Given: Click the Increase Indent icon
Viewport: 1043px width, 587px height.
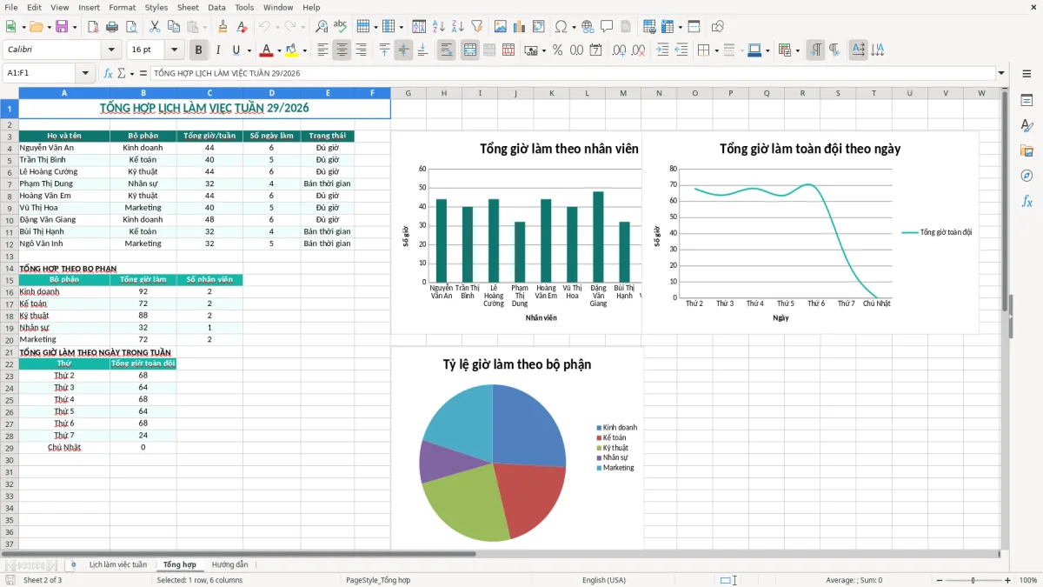Looking at the screenshot, I should [662, 50].
